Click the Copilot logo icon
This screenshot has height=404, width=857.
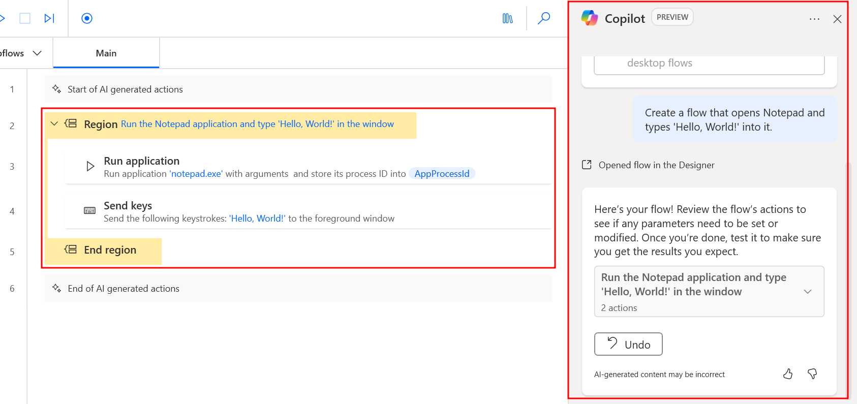tap(590, 18)
